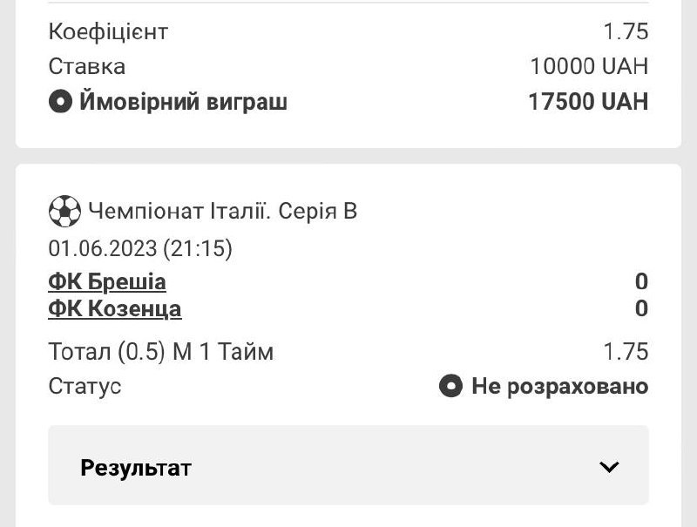
Task: Click the 17500 UAH potential win amount
Action: click(x=588, y=102)
